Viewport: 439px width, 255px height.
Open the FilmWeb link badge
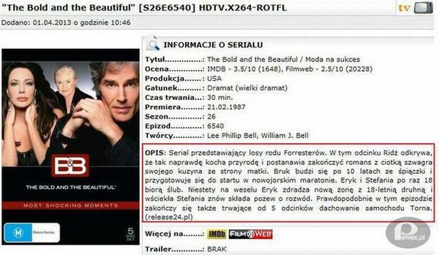(251, 234)
